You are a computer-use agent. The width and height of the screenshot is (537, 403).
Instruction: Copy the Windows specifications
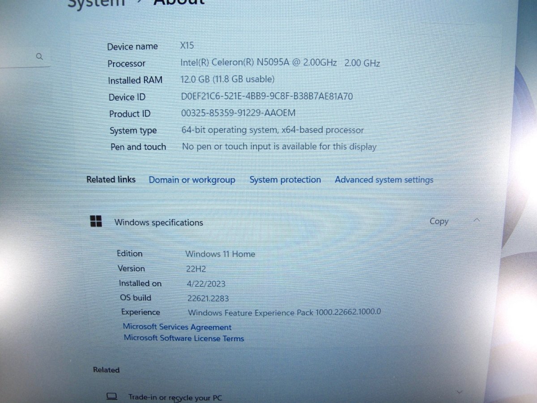(x=439, y=221)
